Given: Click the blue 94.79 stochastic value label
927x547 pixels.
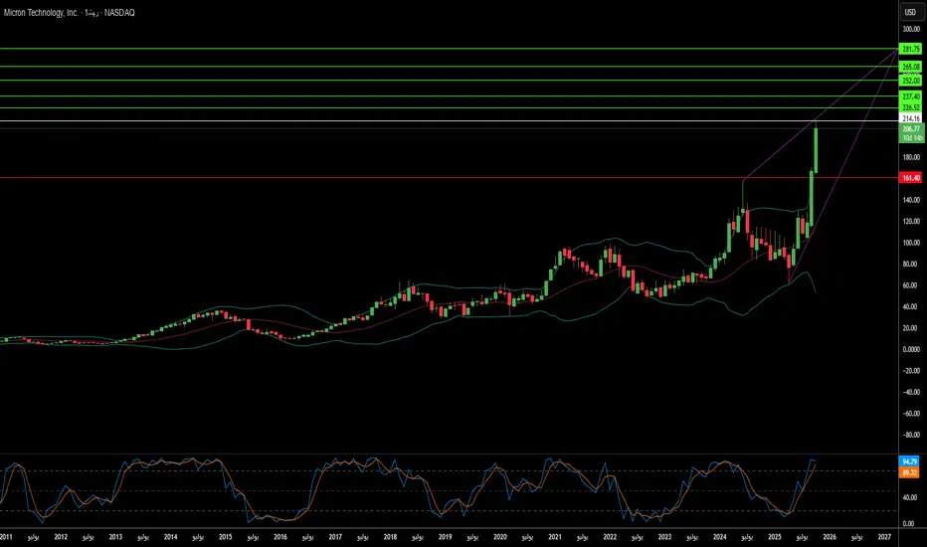Looking at the screenshot, I should pos(909,462).
